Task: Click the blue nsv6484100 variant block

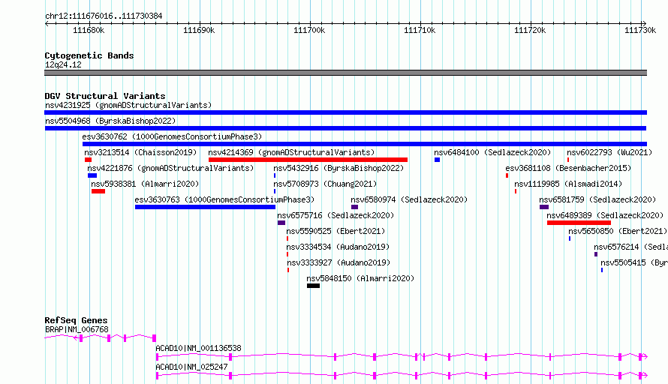Action: pos(437,160)
